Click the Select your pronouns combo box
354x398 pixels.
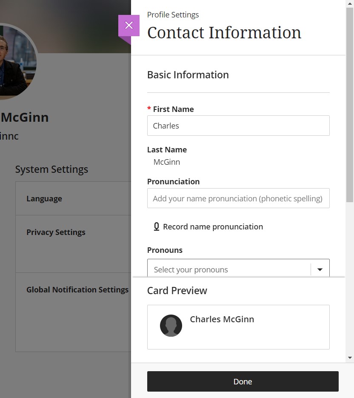point(238,268)
